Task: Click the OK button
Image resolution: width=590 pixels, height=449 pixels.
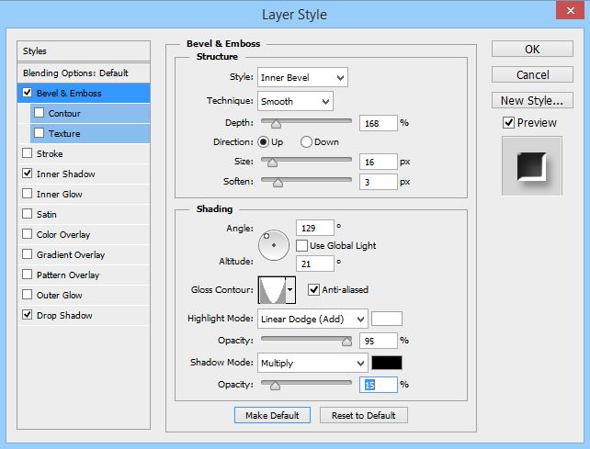Action: 532,50
